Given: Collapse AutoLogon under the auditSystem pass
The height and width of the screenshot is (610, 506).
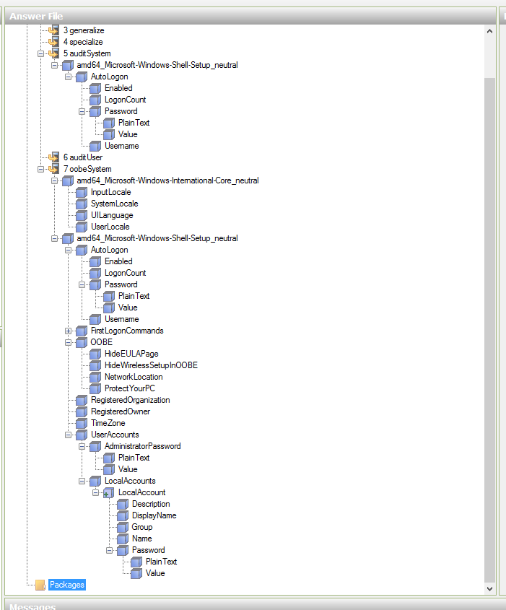Looking at the screenshot, I should click(68, 77).
